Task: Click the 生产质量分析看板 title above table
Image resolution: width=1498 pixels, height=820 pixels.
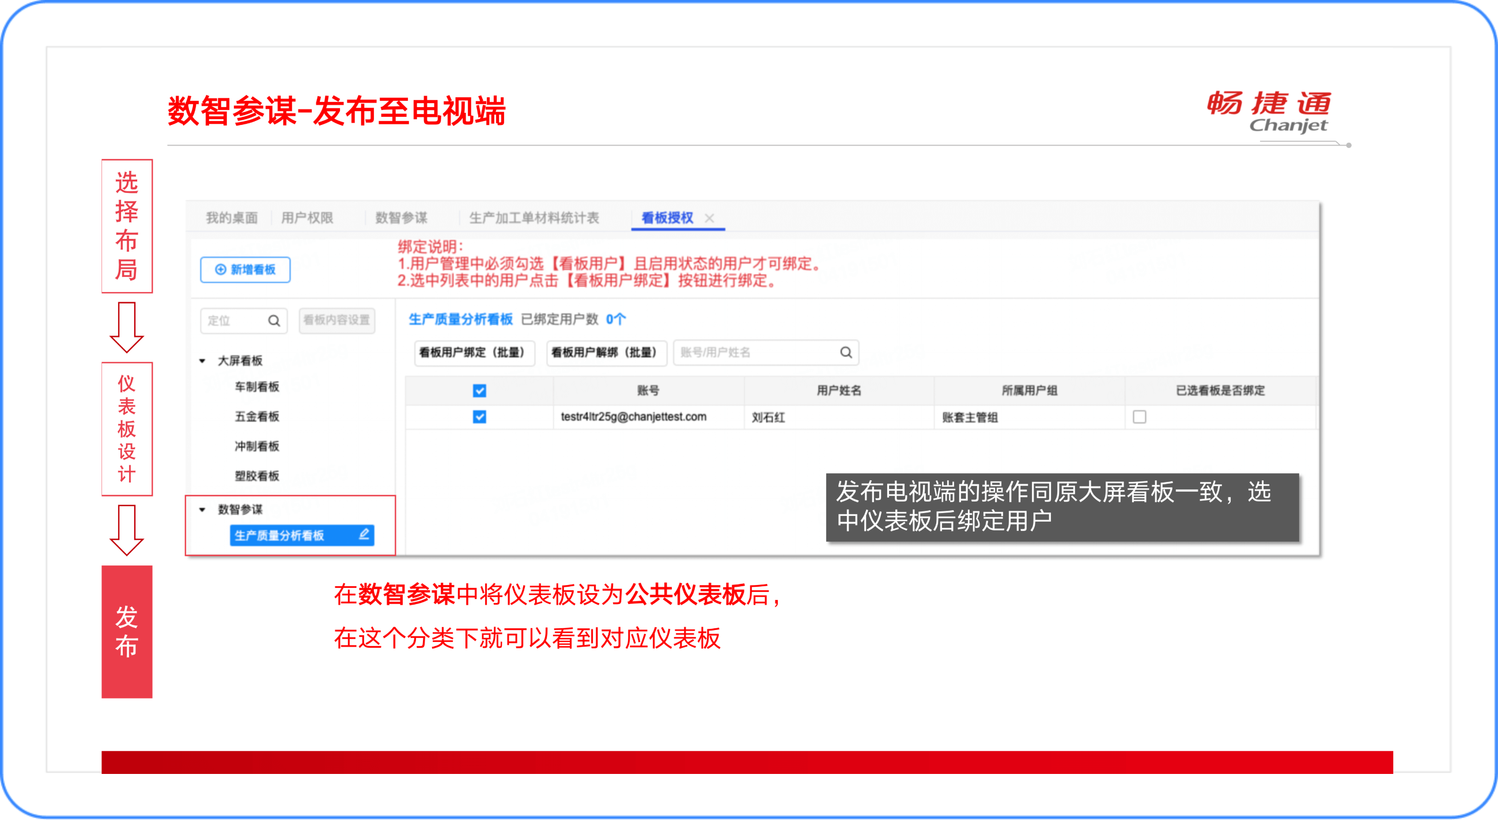Action: click(x=460, y=319)
